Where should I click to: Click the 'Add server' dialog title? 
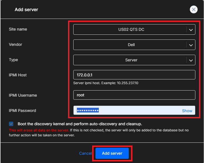pyautogui.click(x=26, y=10)
